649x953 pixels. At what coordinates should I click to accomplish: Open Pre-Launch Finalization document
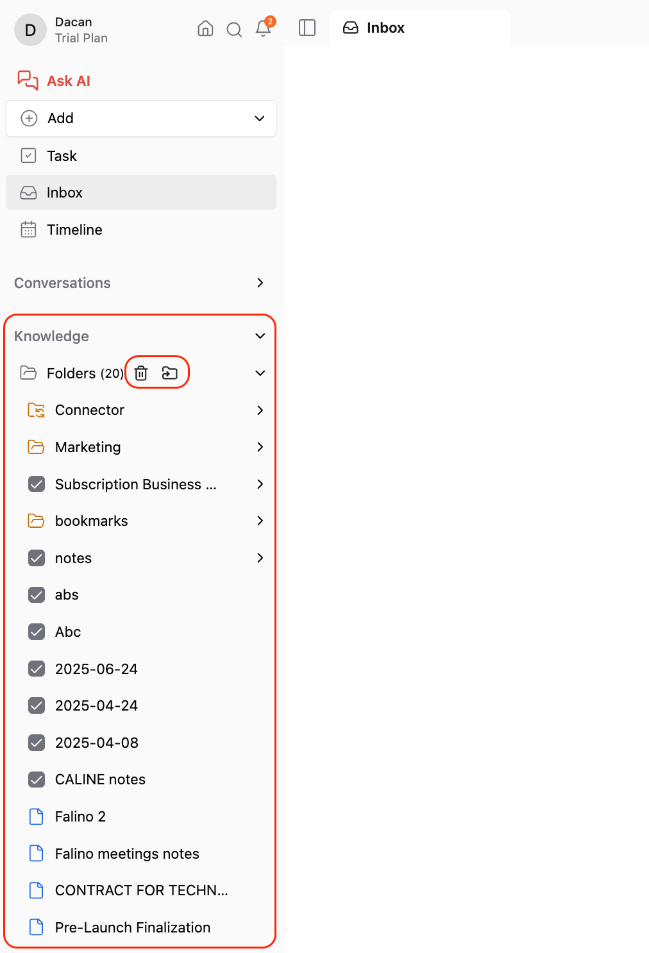133,927
